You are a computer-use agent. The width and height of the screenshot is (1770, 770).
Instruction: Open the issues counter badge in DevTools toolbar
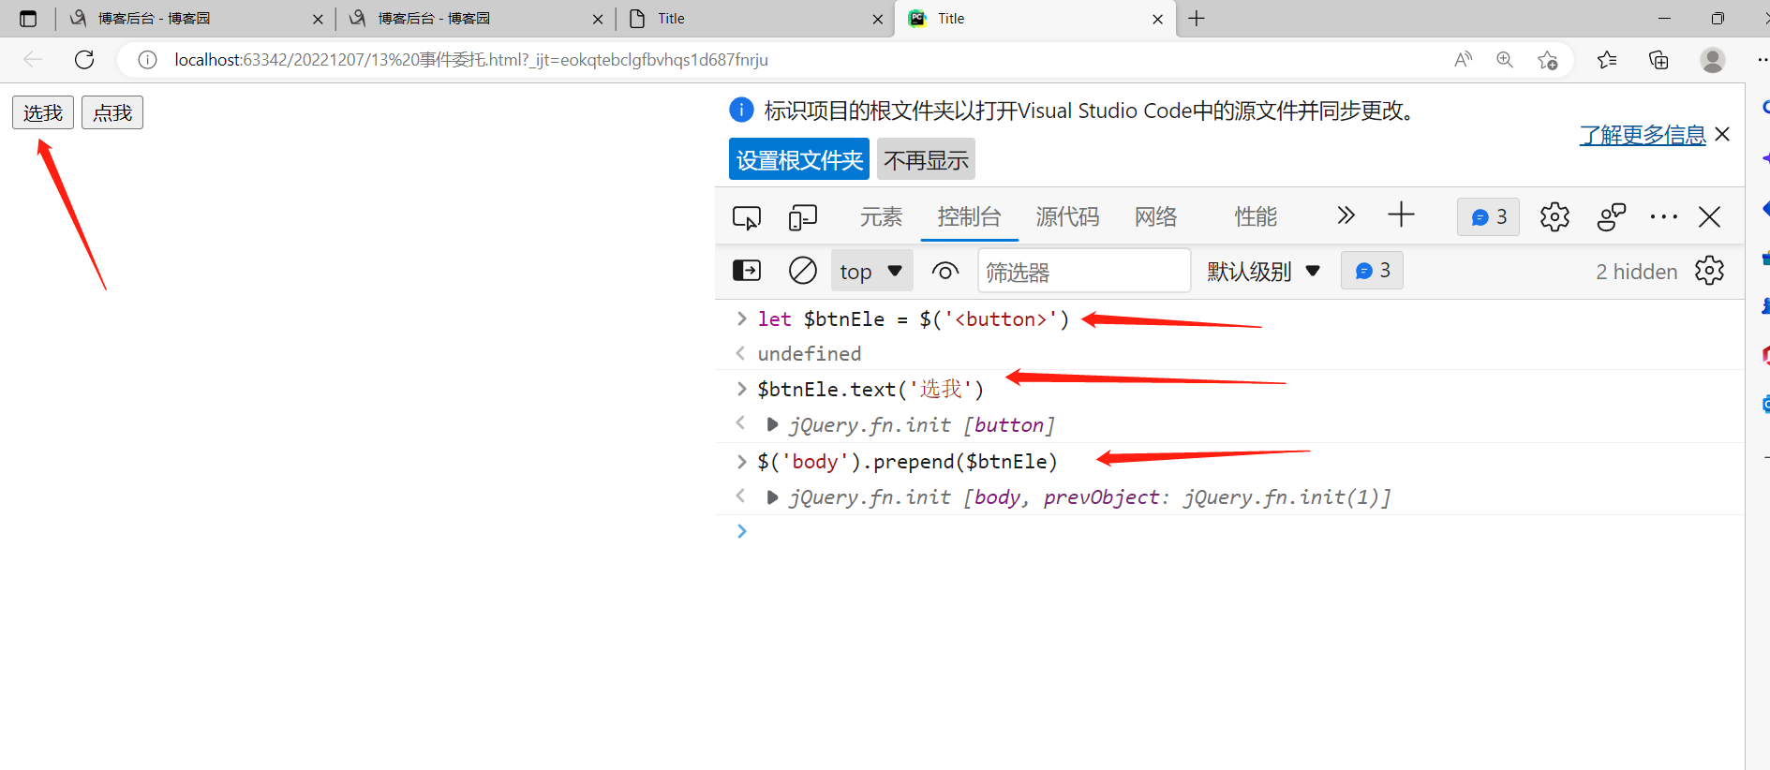tap(1488, 217)
